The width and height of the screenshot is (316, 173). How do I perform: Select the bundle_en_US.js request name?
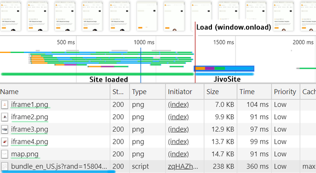[59, 167]
